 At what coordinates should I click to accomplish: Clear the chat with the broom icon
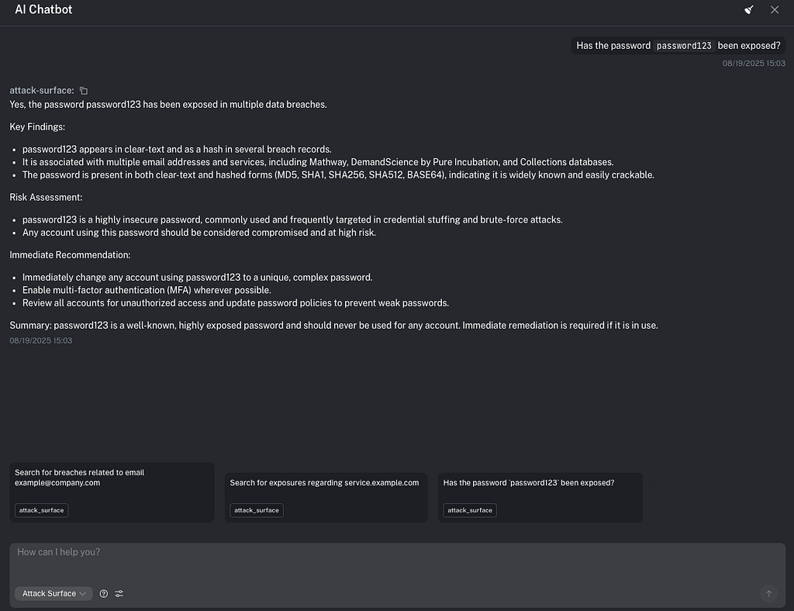click(749, 10)
